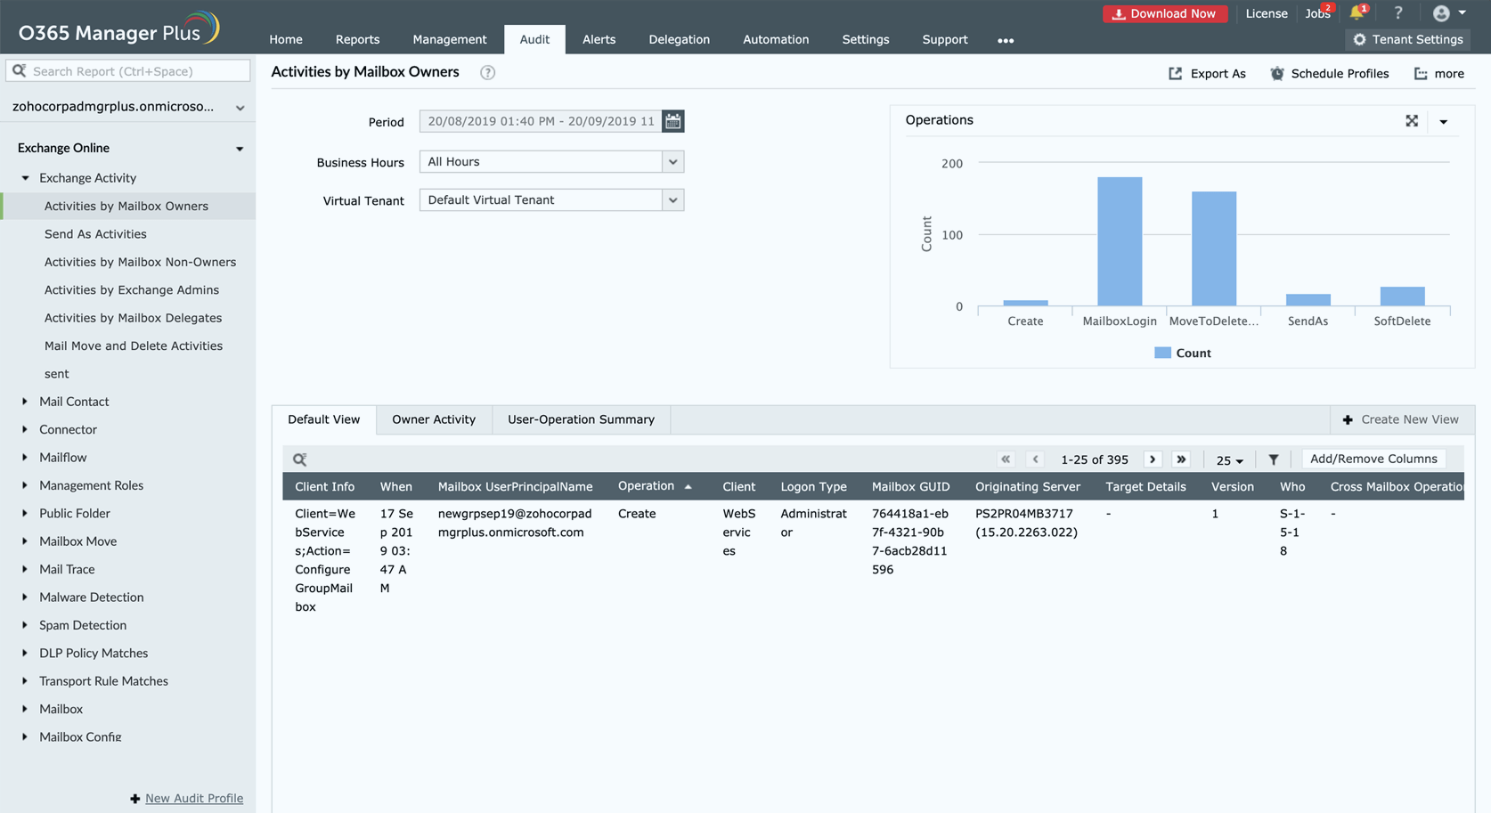Screen dimensions: 1491x813
Task: Expand the Operations chart to fullscreen
Action: pos(1412,121)
